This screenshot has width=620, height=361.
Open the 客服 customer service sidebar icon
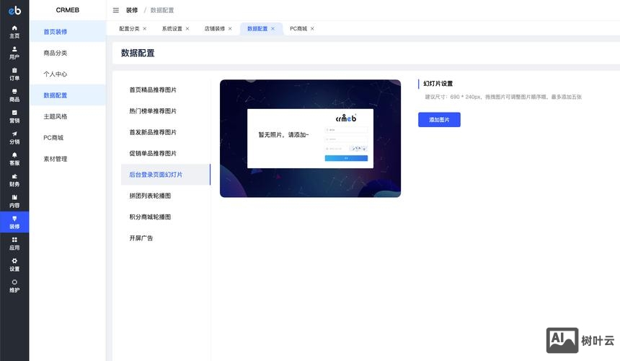(14, 159)
